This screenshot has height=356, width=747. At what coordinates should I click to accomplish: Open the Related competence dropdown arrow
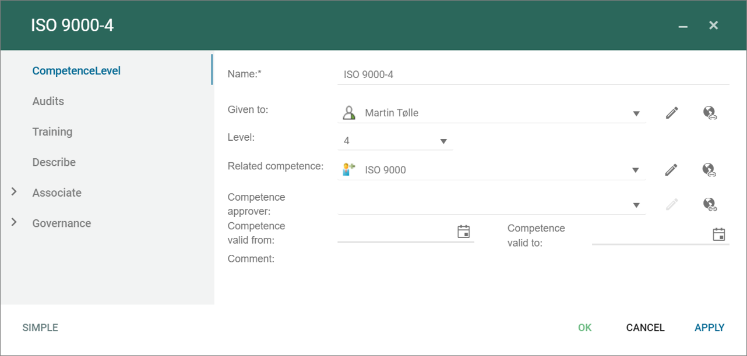coord(636,170)
